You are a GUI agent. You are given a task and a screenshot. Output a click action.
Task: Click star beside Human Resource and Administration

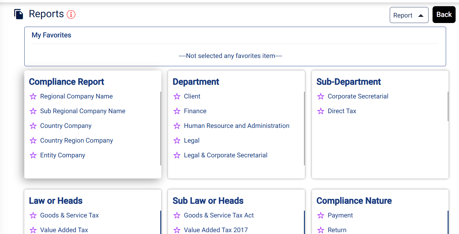click(177, 126)
